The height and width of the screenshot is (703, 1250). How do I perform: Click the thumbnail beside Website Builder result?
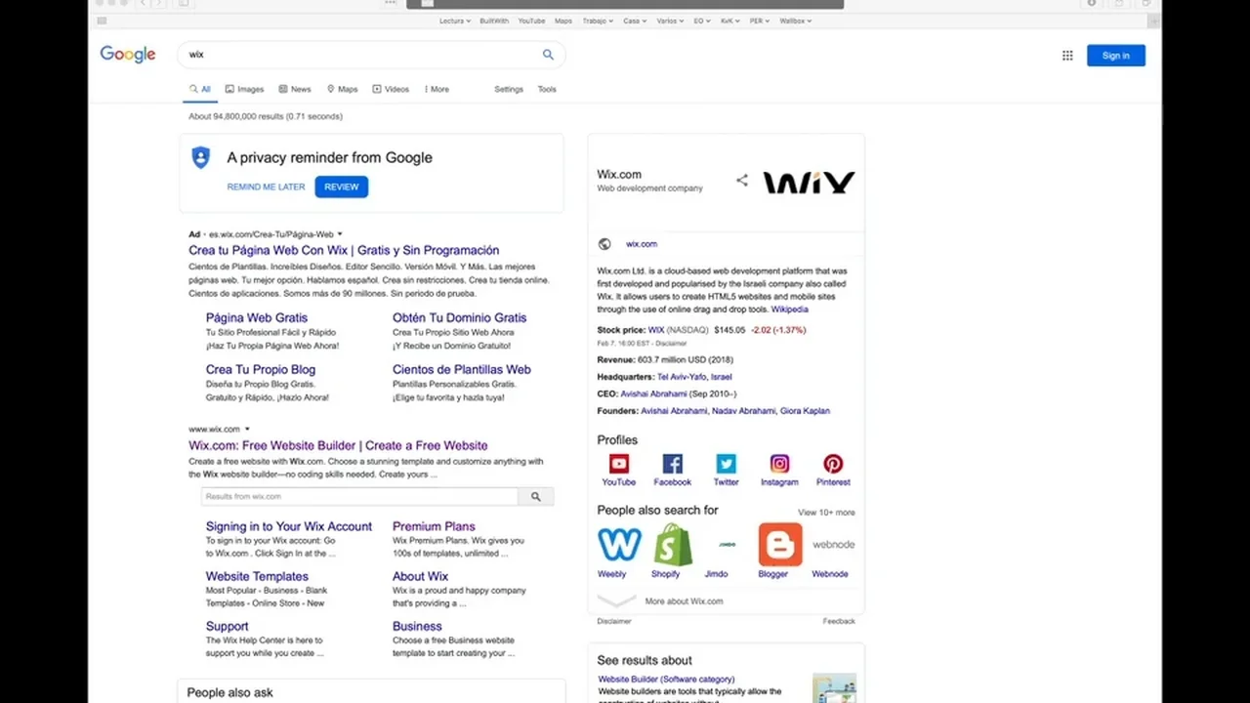point(834,687)
